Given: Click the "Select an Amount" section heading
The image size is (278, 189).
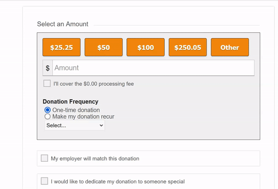Looking at the screenshot, I should click(x=63, y=24).
